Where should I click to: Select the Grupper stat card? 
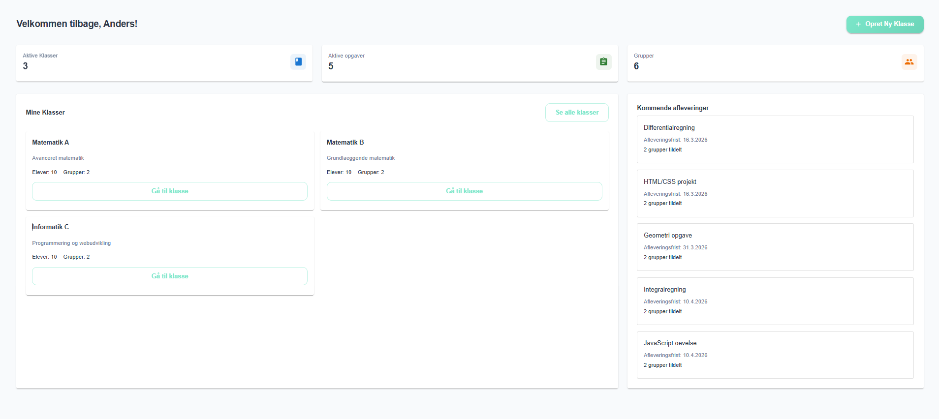point(775,63)
